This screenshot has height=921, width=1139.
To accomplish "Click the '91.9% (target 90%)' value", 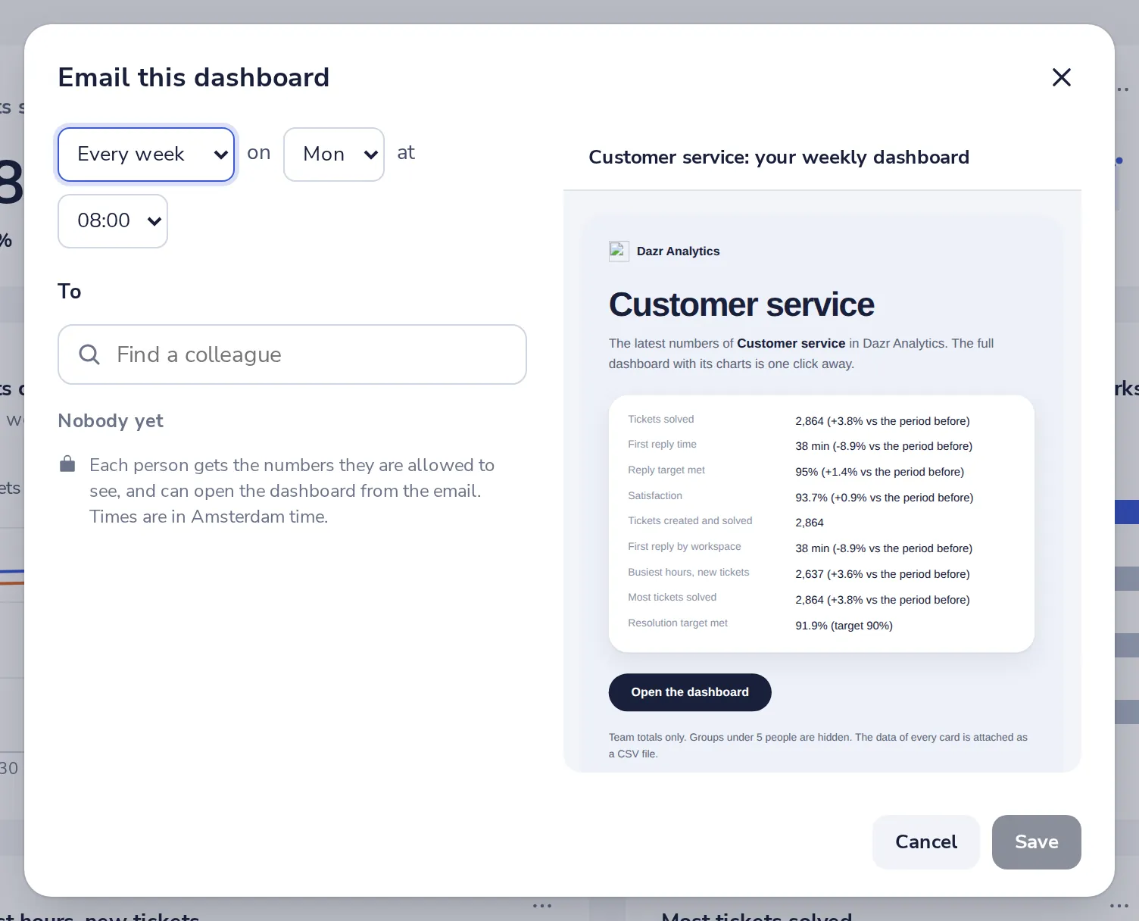I will click(x=844, y=626).
